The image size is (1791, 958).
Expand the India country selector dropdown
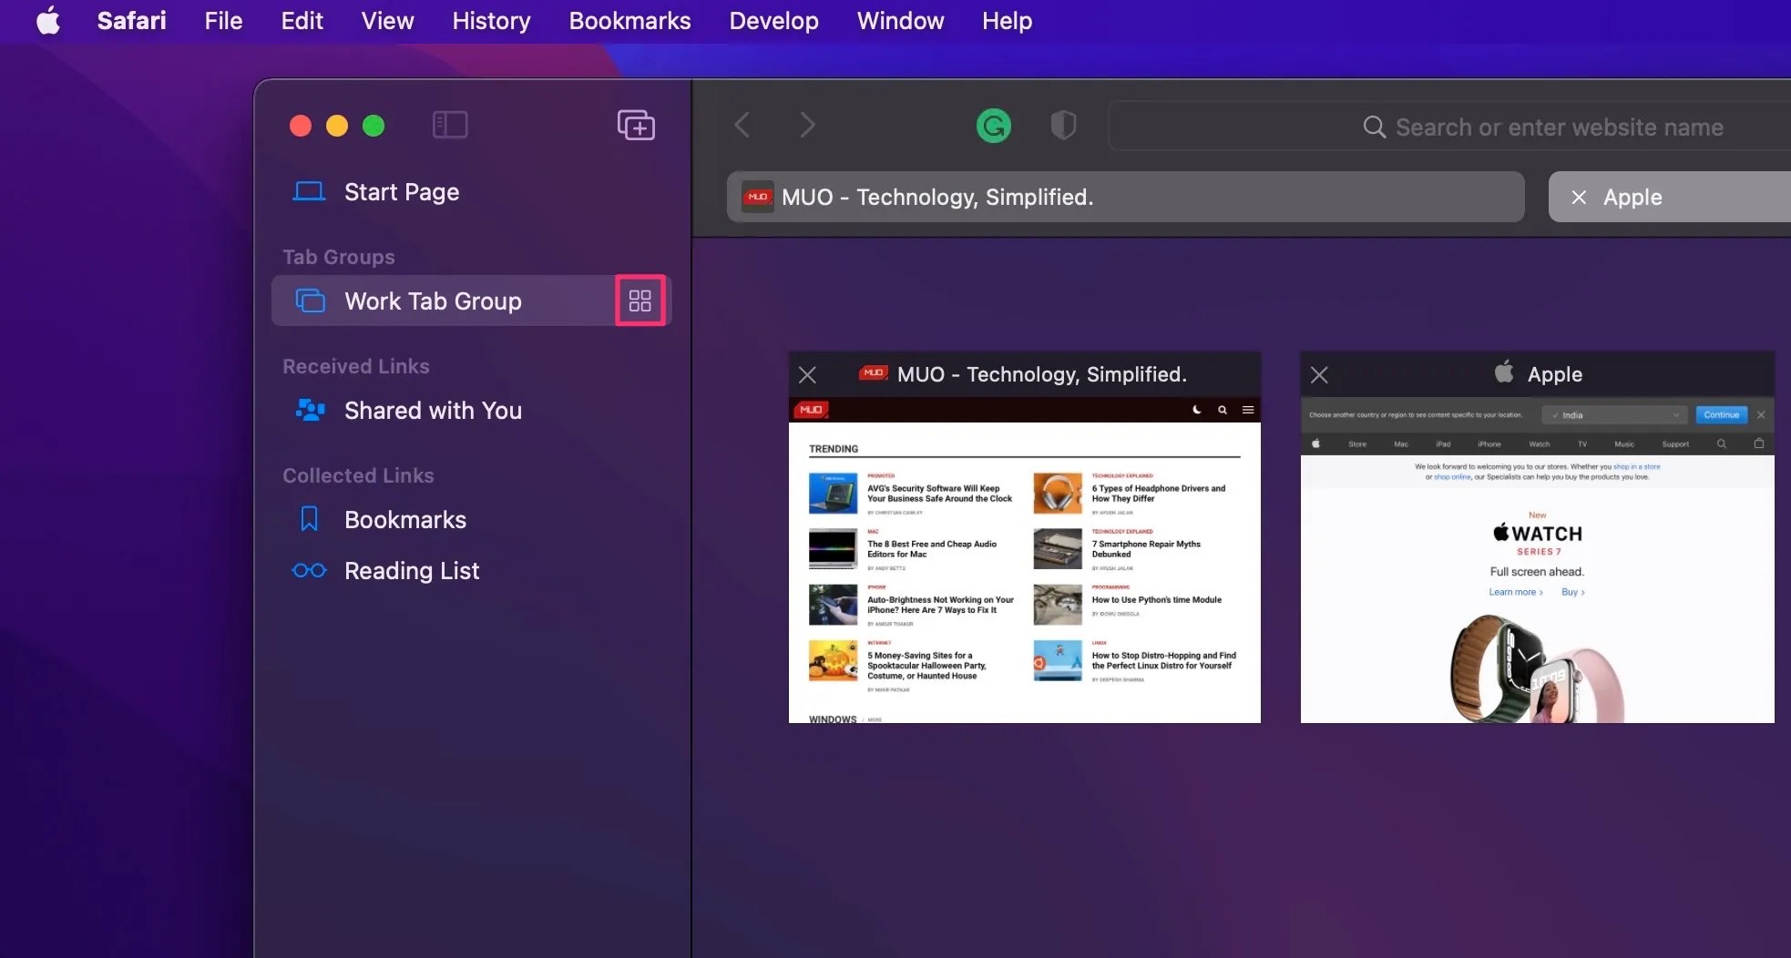[1613, 414]
